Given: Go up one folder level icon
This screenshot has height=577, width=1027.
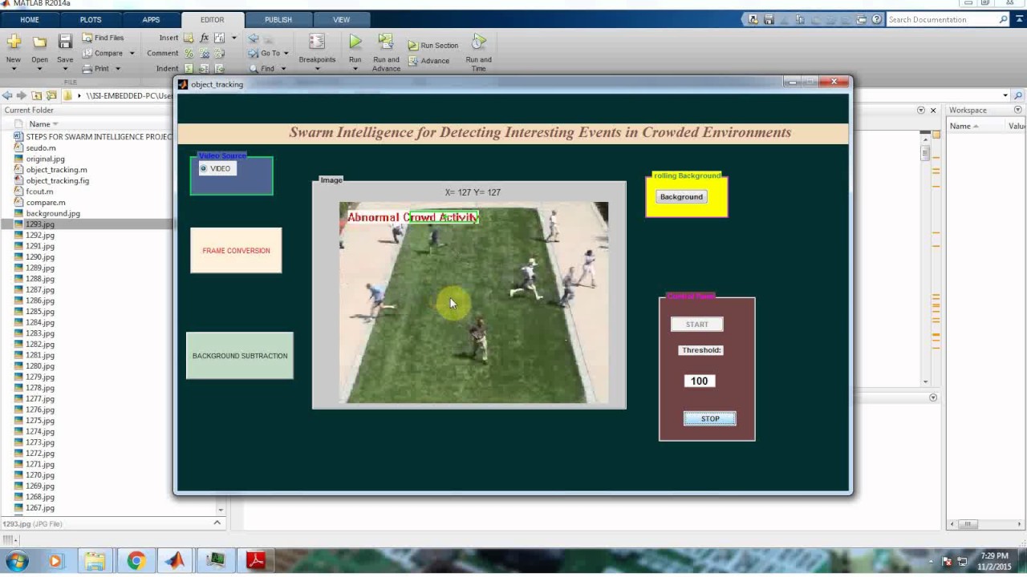Looking at the screenshot, I should click(x=36, y=95).
